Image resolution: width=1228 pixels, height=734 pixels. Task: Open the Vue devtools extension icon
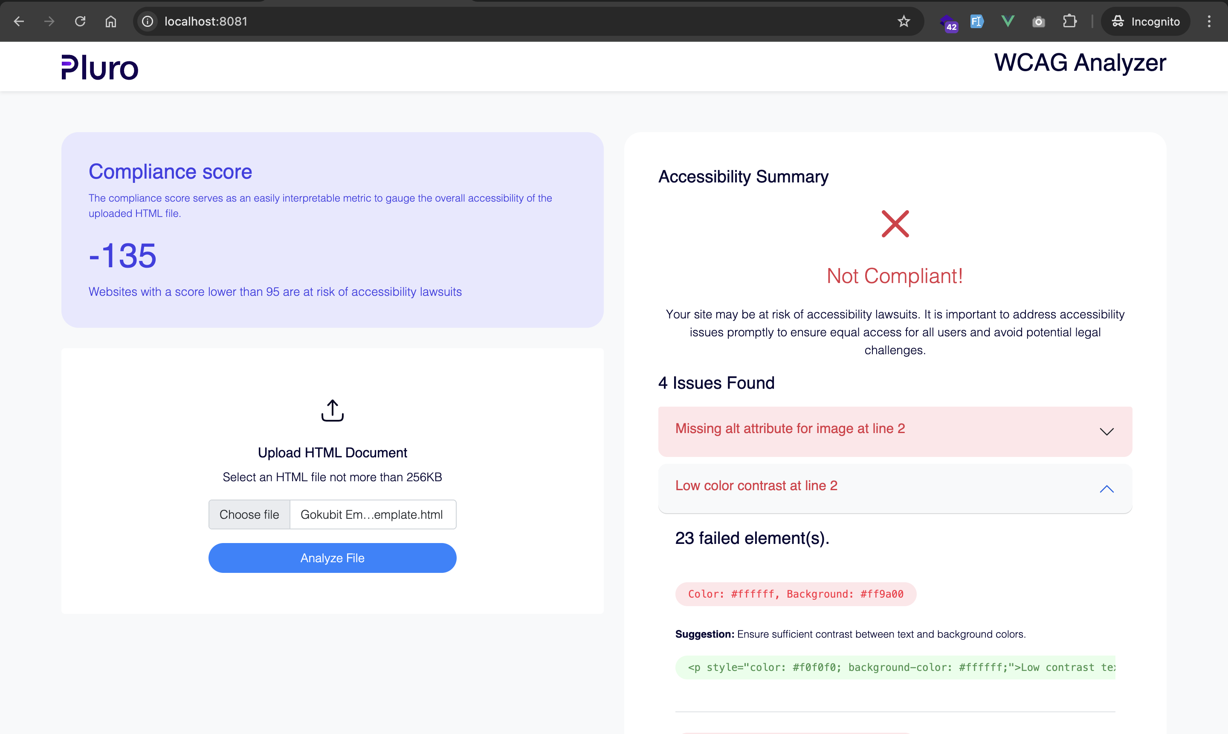tap(1008, 21)
